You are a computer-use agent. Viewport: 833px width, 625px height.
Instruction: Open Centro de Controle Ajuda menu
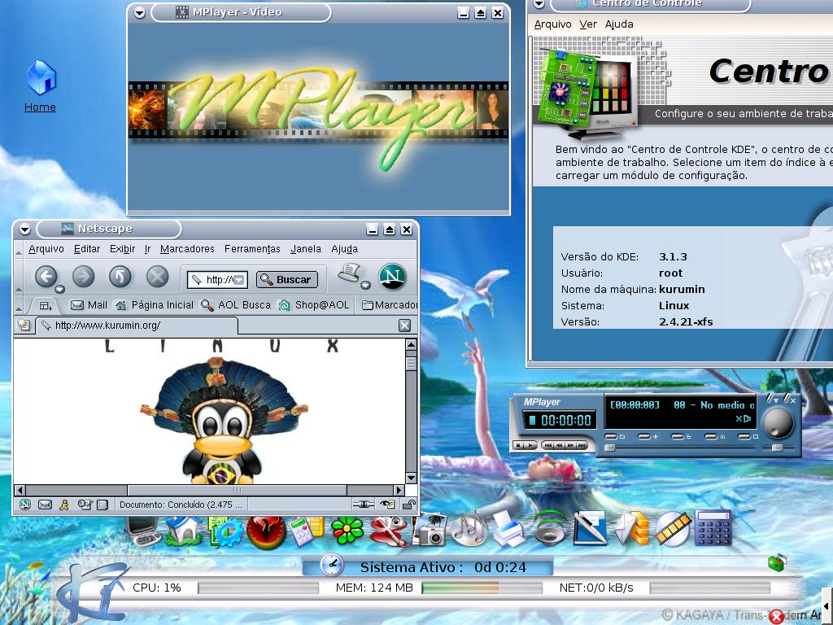point(619,24)
